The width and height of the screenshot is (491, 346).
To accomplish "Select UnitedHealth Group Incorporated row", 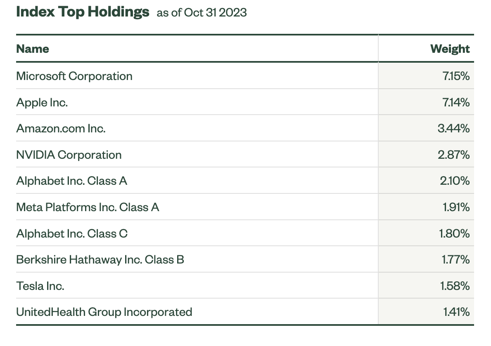I will point(245,312).
